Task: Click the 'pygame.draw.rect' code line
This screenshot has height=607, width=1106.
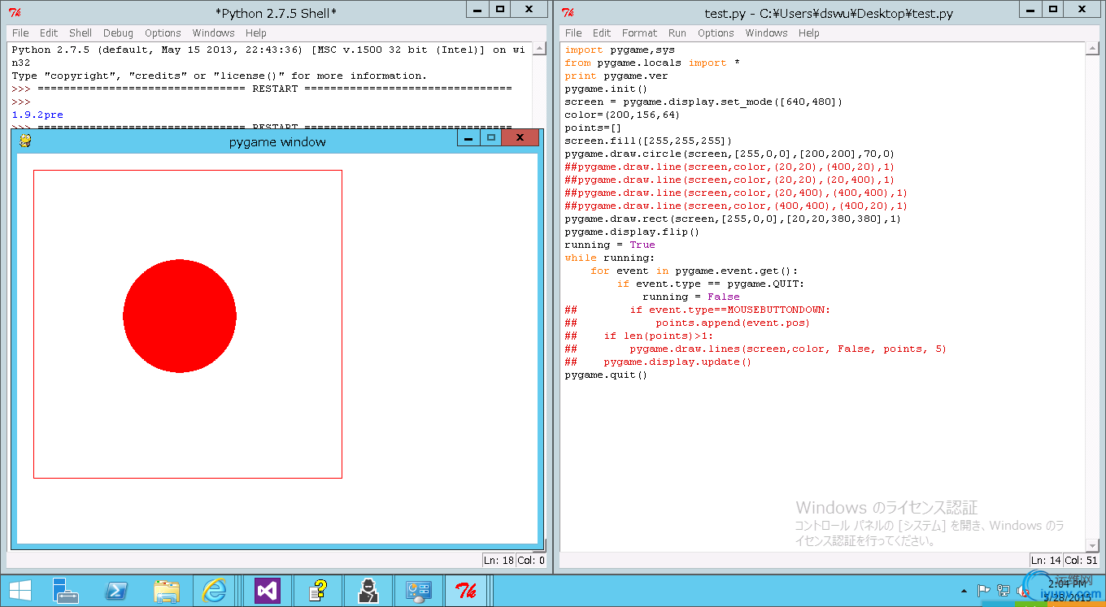Action: (x=733, y=219)
